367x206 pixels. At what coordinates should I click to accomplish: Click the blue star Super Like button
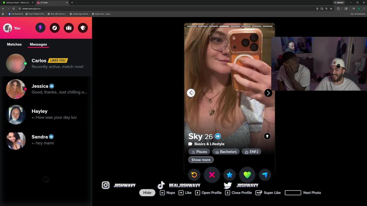230,175
